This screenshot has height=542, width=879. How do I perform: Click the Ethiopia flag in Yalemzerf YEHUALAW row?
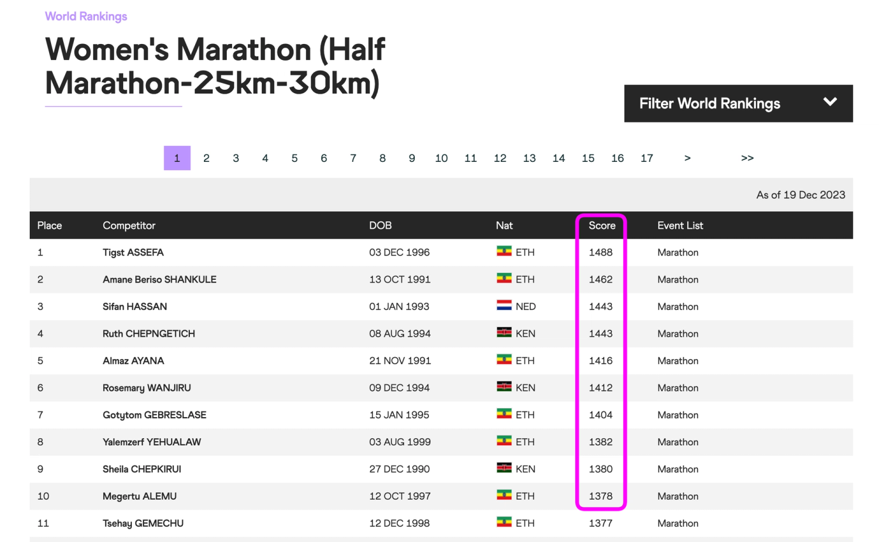pyautogui.click(x=504, y=441)
